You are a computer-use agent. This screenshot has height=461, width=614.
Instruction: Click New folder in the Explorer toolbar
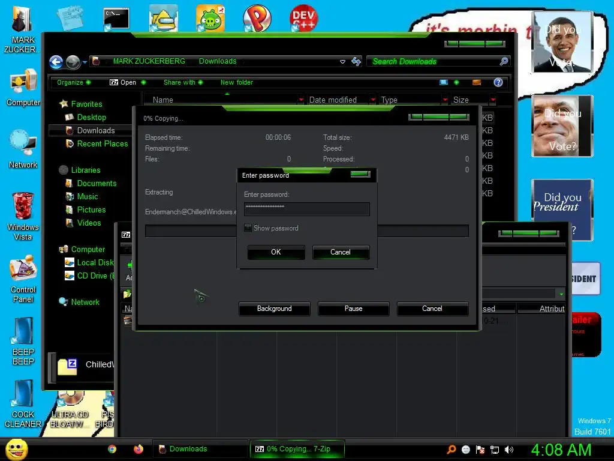(236, 82)
